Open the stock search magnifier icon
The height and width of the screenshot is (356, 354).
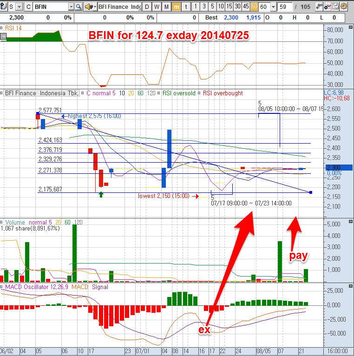point(79,7)
